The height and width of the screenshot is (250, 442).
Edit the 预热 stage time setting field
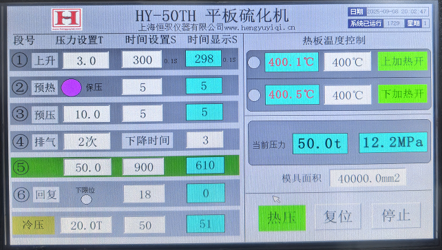[142, 87]
